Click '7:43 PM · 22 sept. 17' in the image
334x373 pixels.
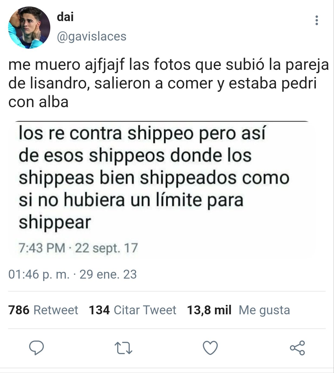[x=78, y=248]
